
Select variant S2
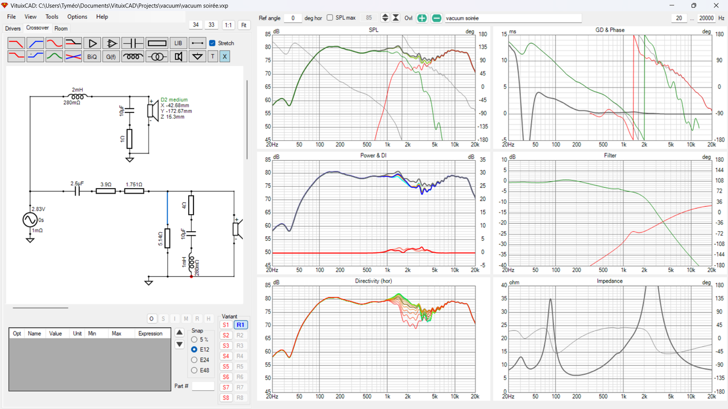[226, 335]
